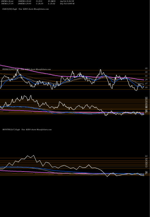Click the 25 price axis label
Viewport: 150px width, 217px height.
pos(146,87)
